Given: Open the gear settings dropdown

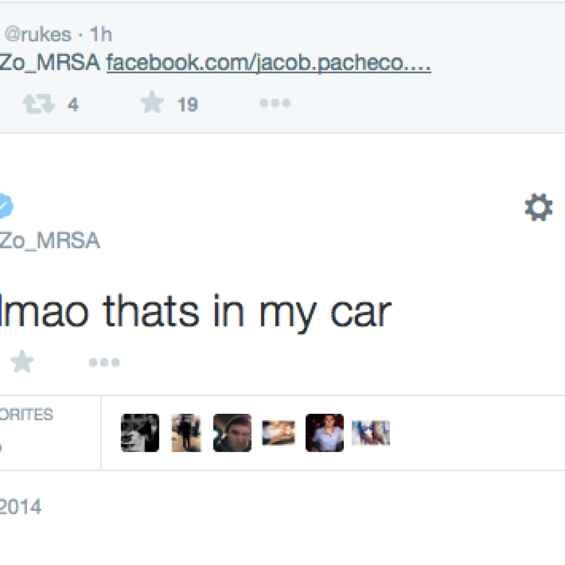Looking at the screenshot, I should [538, 208].
